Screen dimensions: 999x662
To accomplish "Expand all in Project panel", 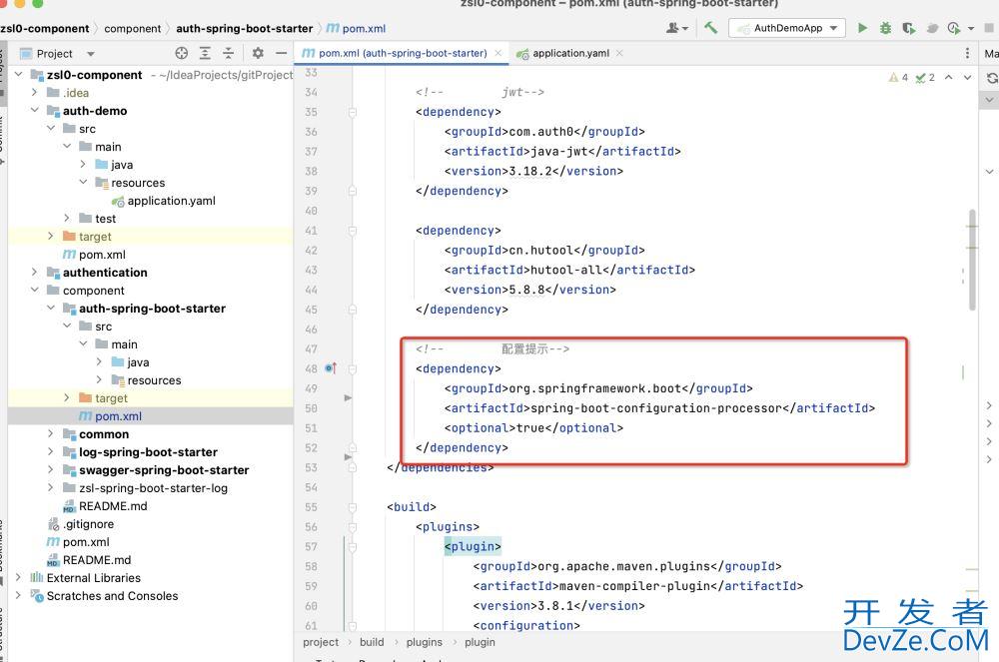I will [205, 54].
